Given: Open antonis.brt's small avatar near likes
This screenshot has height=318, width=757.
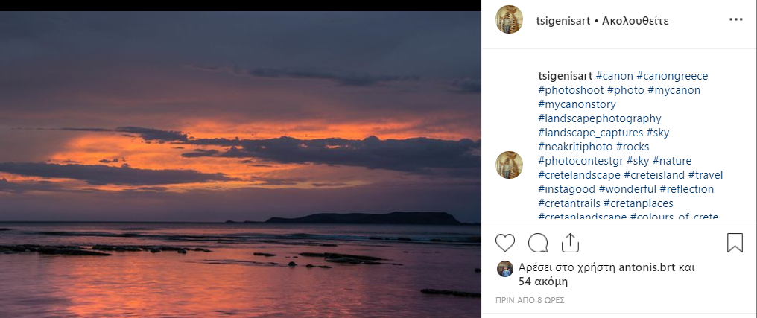Looking at the screenshot, I should [505, 268].
